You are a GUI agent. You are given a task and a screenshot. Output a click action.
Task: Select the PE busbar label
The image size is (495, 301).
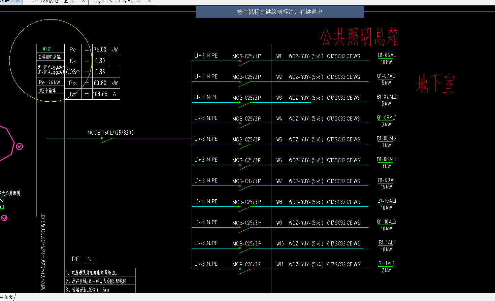click(76, 259)
